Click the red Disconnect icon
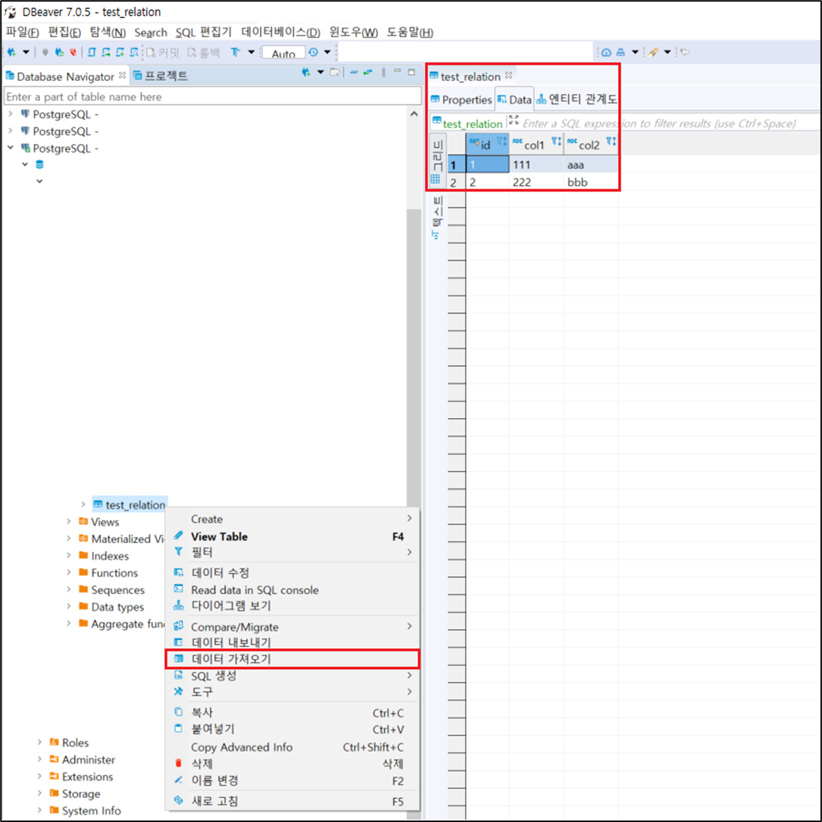Viewport: 822px width, 822px height. [72, 52]
